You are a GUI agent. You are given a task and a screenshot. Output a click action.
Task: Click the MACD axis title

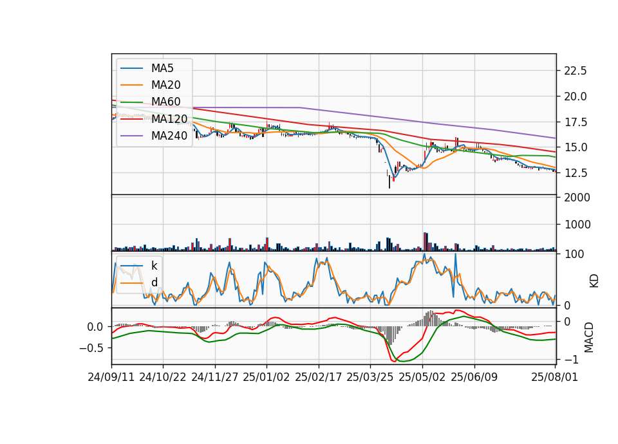coord(589,337)
